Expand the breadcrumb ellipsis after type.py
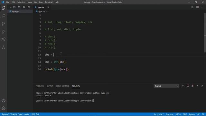Viewport: 206px width, 116px height. click(x=48, y=12)
